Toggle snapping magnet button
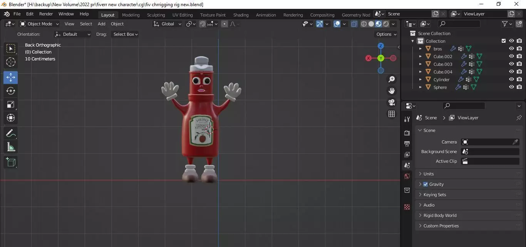526x247 pixels. coord(203,24)
